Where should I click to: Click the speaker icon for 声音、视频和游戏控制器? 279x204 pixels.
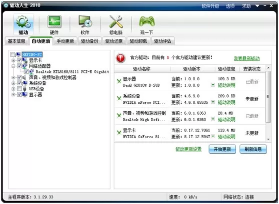tap(24, 77)
